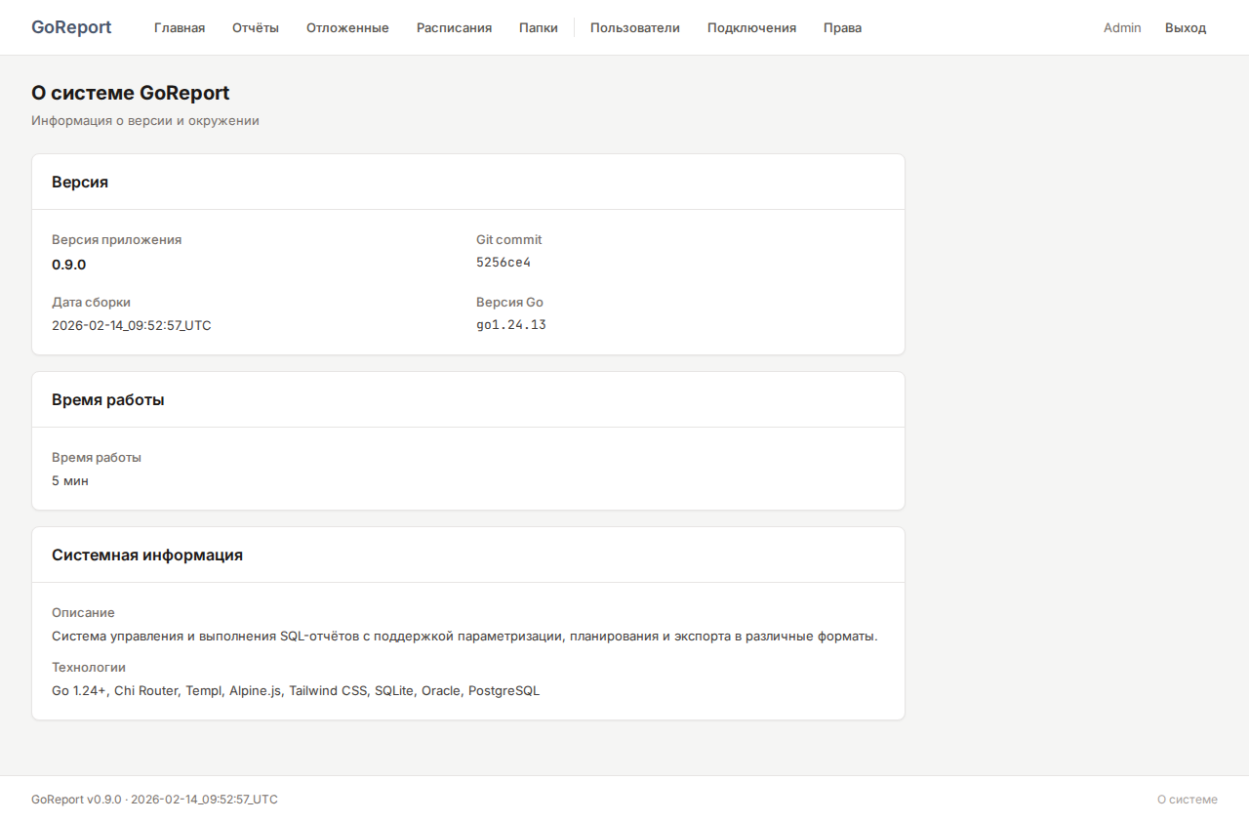The image size is (1249, 823).
Task: Go to Подключения in the navbar
Action: [751, 27]
